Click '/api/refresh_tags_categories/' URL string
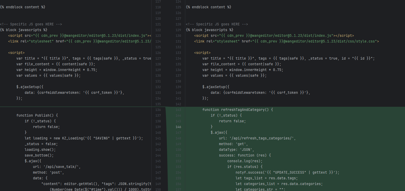 (266, 138)
